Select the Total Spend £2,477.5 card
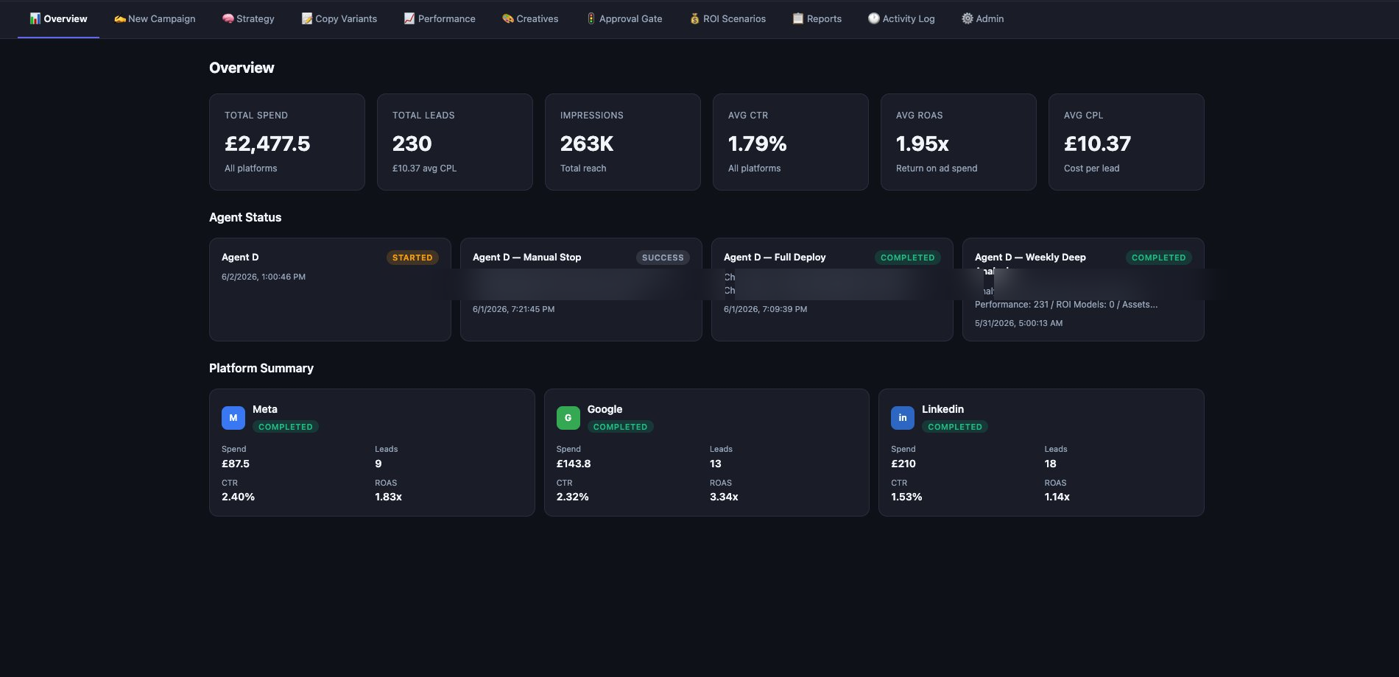 point(287,142)
